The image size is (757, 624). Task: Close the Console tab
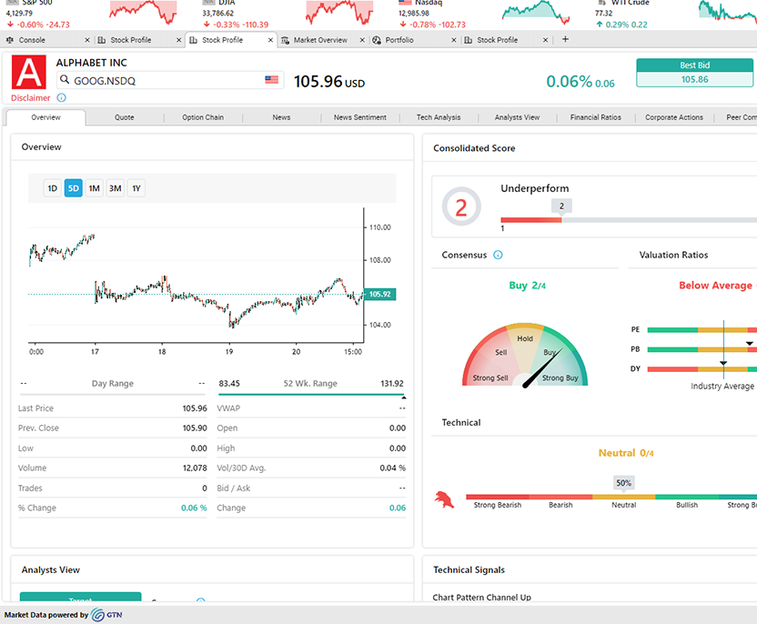[x=87, y=40]
